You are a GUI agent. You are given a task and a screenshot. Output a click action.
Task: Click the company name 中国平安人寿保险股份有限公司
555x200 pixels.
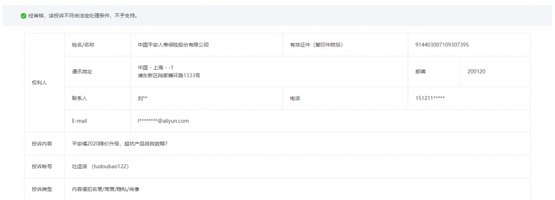173,45
